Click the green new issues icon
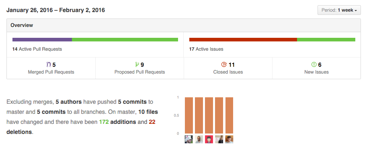 pos(314,64)
